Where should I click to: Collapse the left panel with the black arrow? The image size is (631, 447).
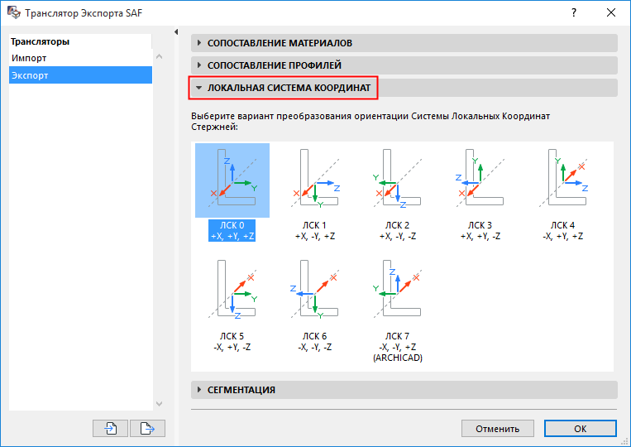(176, 31)
